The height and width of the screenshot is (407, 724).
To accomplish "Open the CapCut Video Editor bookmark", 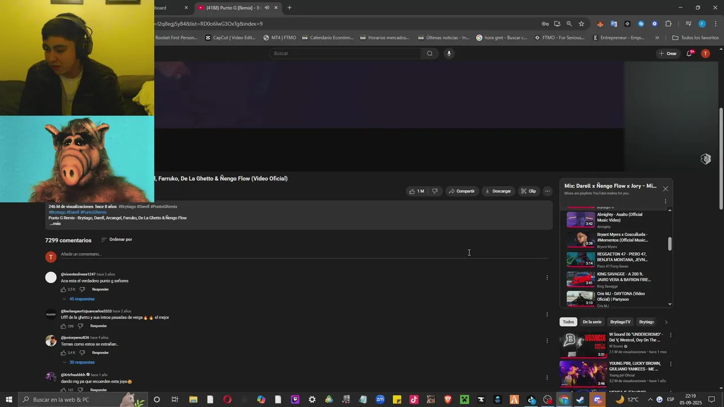I will [230, 38].
